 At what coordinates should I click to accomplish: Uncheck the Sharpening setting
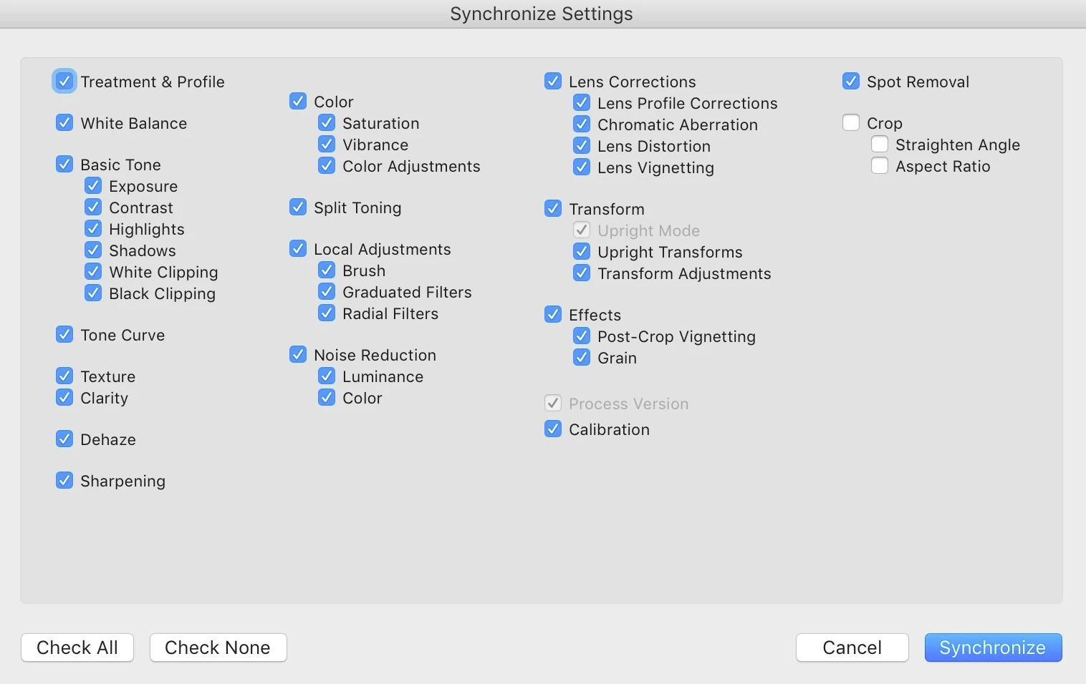tap(64, 481)
